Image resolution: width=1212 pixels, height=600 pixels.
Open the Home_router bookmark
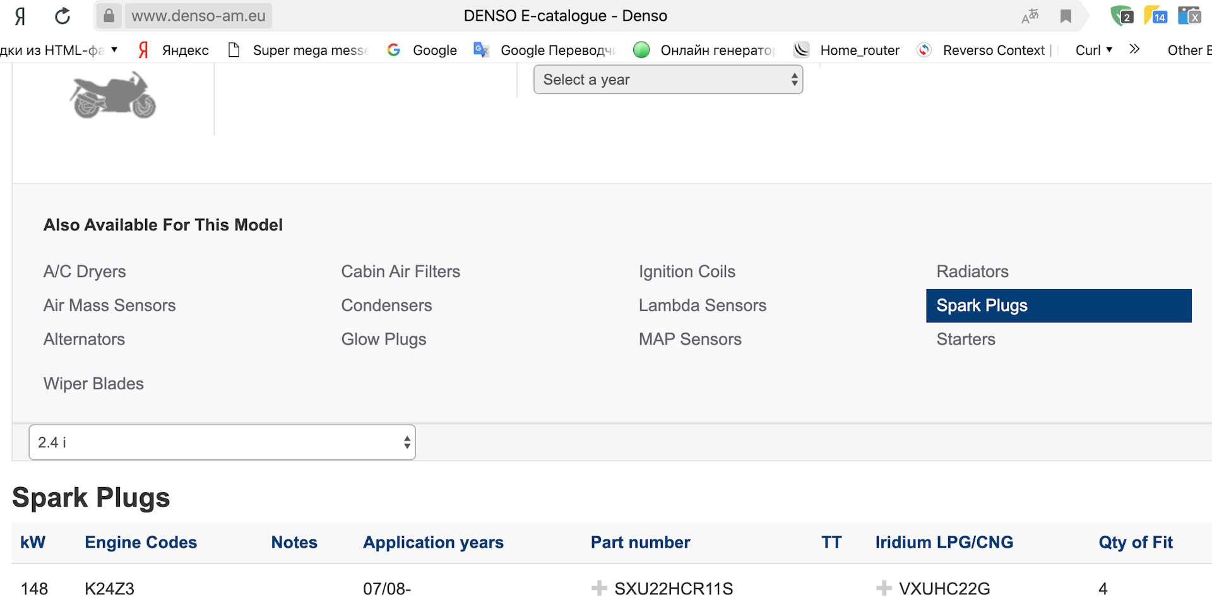(x=847, y=50)
